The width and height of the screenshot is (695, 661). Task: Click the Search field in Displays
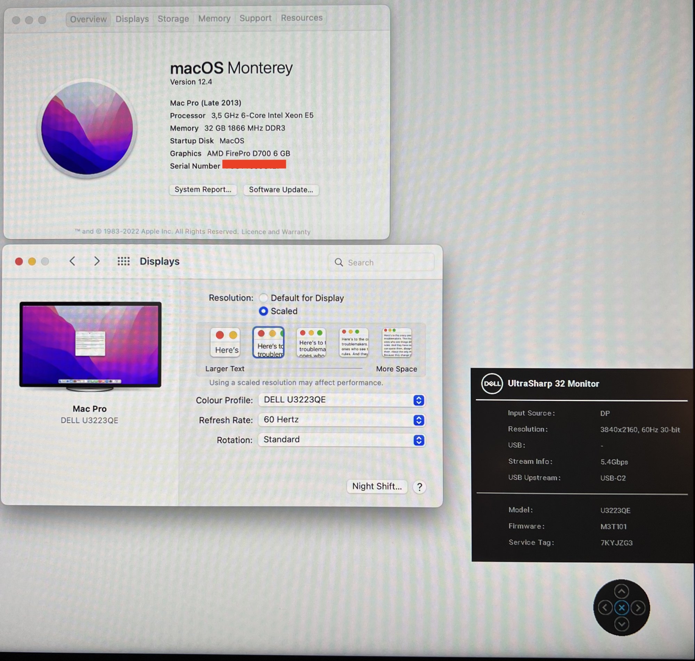pyautogui.click(x=381, y=262)
